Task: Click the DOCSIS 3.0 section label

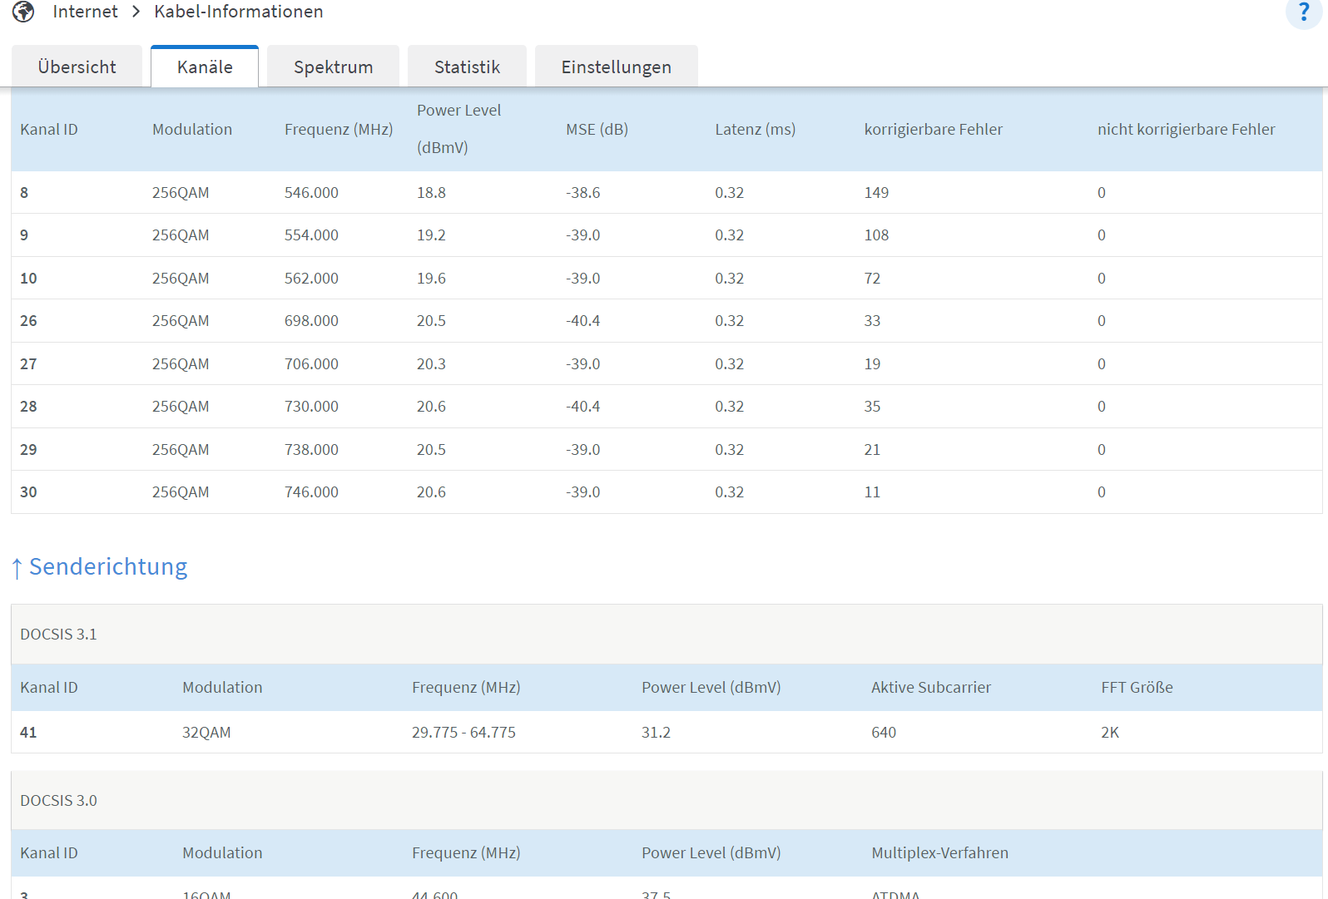Action: (58, 800)
